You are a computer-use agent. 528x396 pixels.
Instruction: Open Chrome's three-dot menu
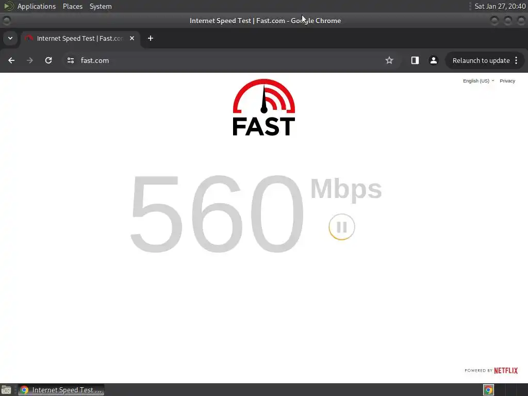click(x=516, y=60)
